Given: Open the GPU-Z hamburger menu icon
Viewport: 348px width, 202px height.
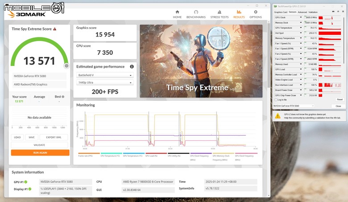Looking at the screenshot, I should click(343, 12).
